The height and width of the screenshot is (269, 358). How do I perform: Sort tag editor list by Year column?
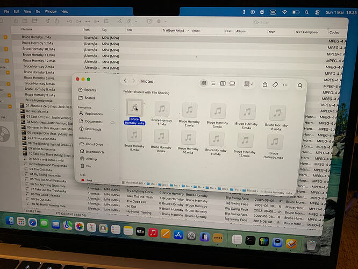coord(271,32)
